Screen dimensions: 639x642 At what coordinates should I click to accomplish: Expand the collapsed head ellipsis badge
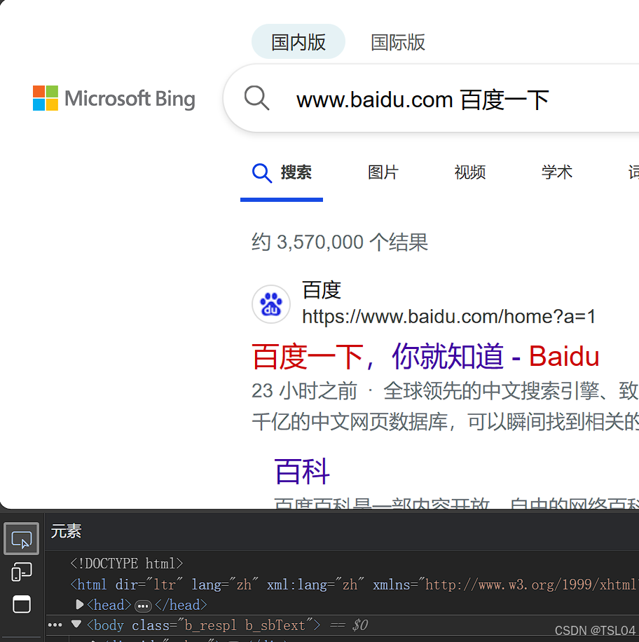tap(143, 606)
